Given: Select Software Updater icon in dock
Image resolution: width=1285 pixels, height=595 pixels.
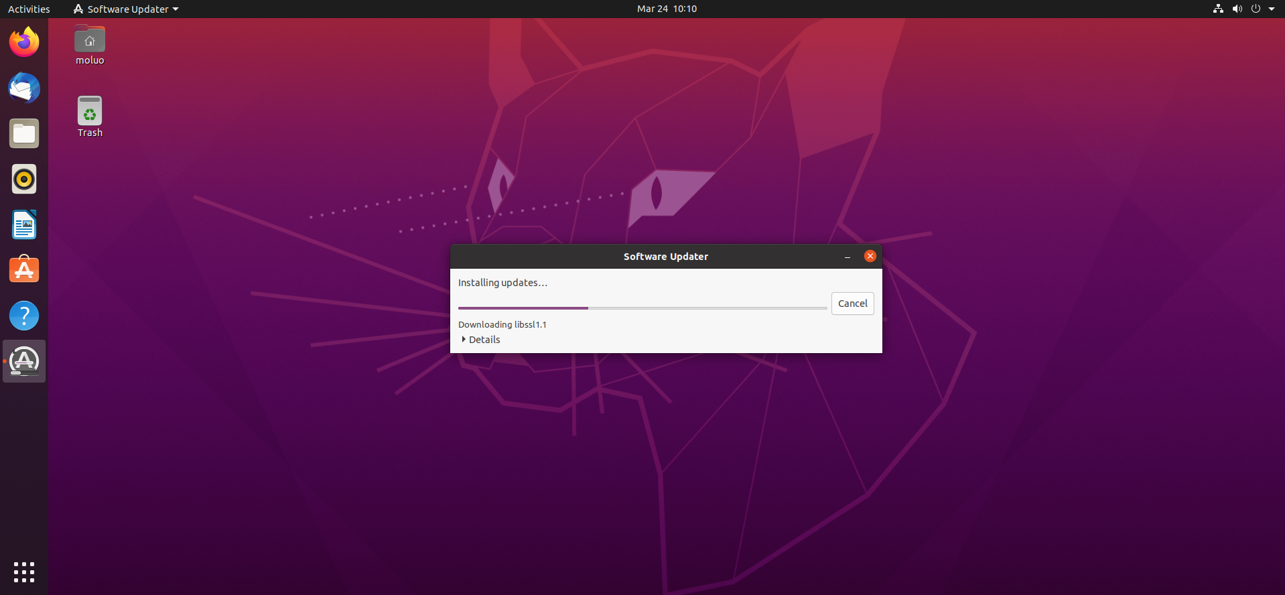Looking at the screenshot, I should 24,361.
